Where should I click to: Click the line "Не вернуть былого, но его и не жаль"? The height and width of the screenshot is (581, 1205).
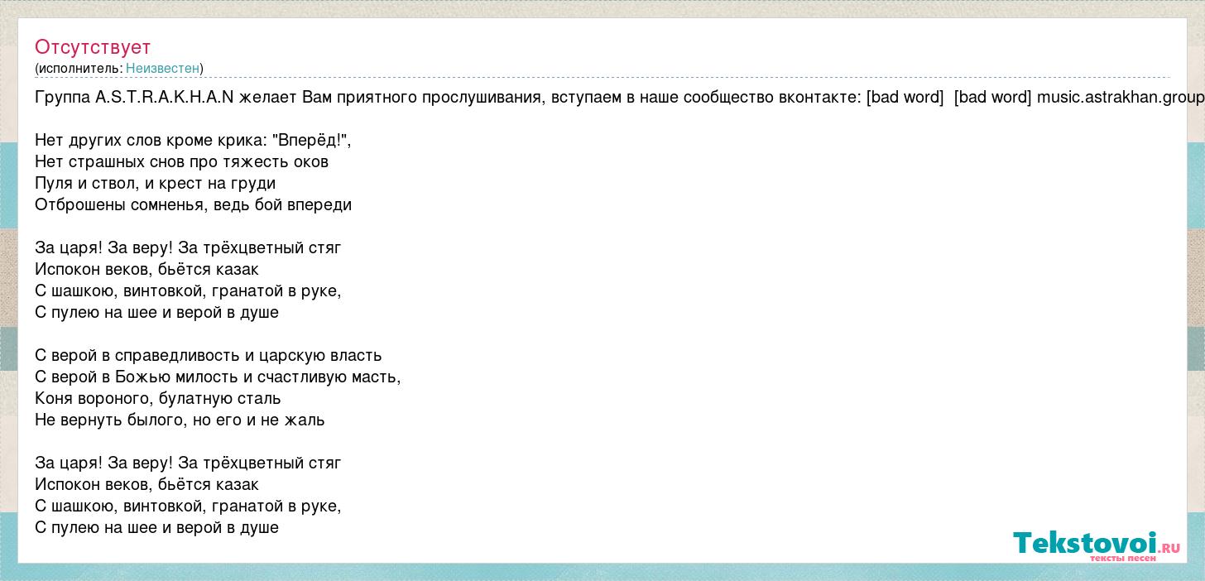[180, 420]
